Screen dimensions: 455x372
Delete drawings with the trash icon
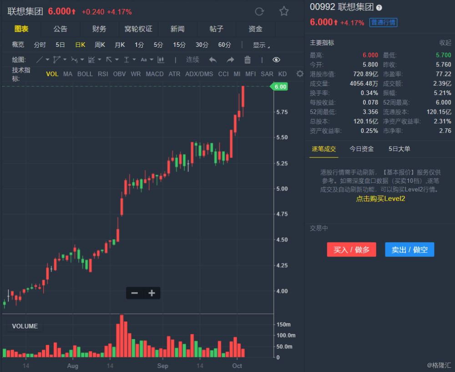[247, 60]
